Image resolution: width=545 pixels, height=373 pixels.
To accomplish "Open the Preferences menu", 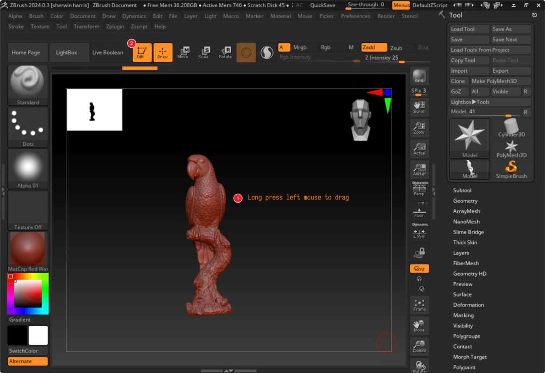I will click(x=356, y=15).
